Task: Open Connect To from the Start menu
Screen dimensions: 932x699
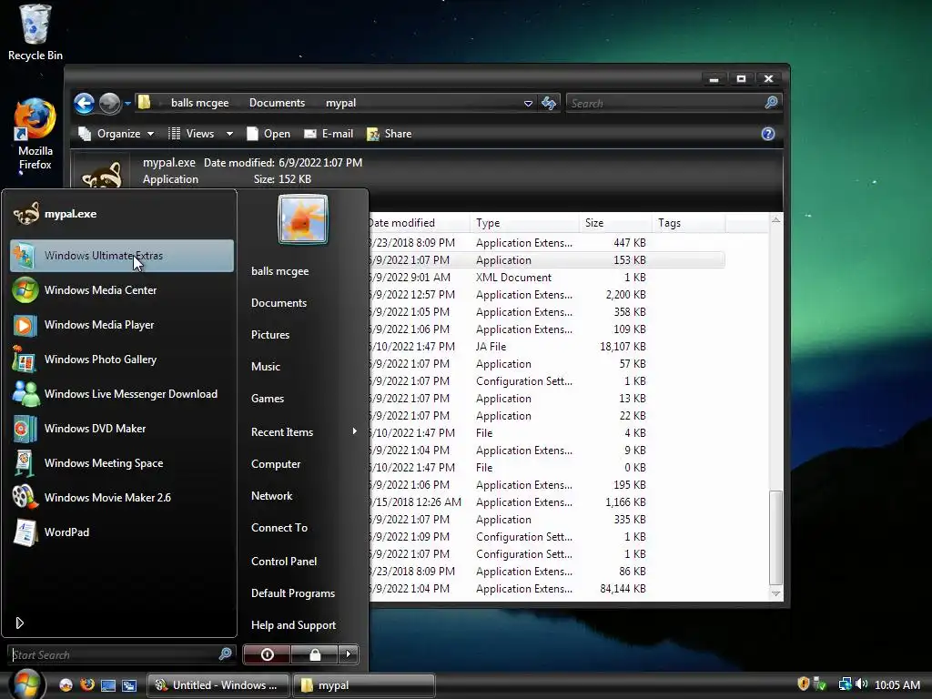Action: [279, 528]
